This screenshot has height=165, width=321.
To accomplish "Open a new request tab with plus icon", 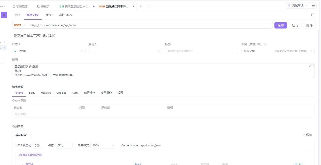I will (140, 6).
